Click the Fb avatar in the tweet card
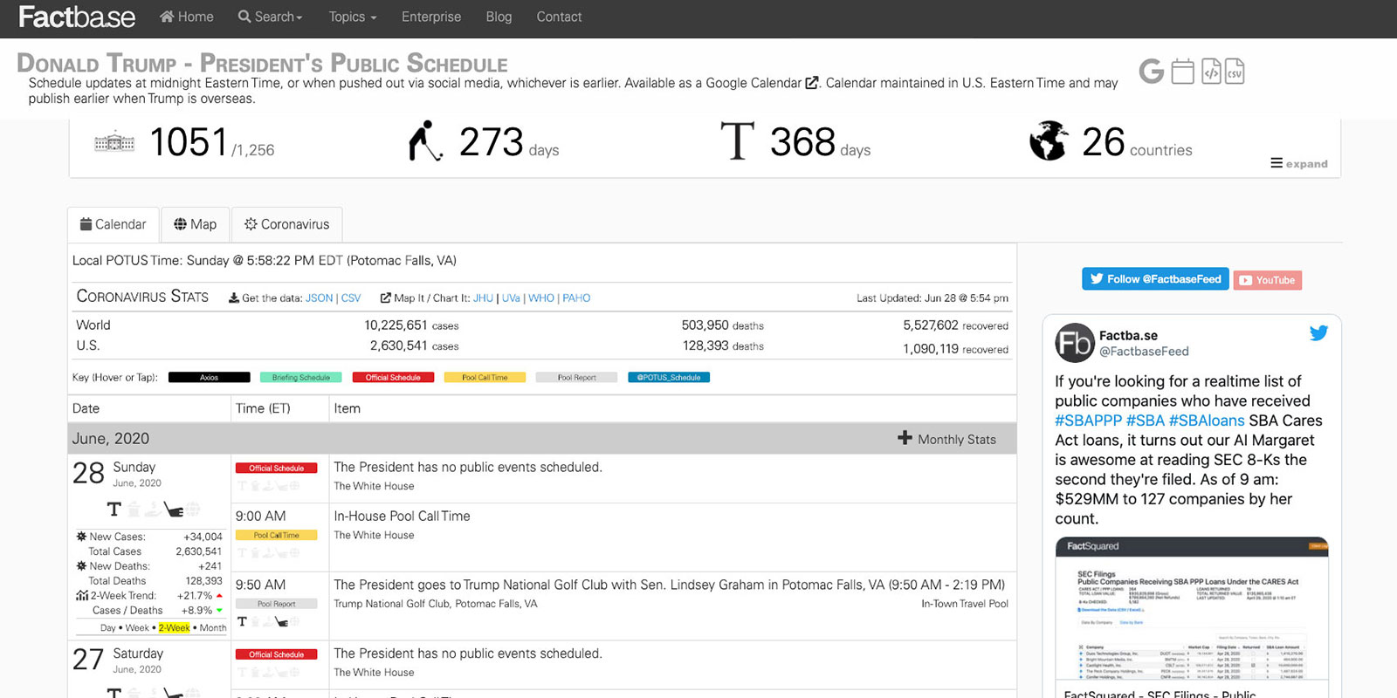The image size is (1397, 698). [1074, 343]
